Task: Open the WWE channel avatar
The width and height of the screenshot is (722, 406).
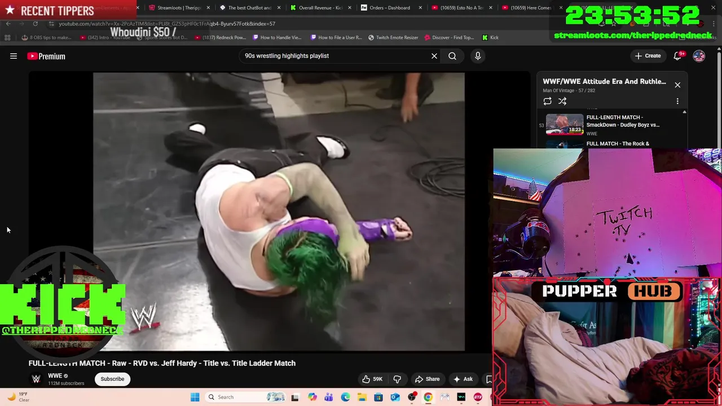Action: pyautogui.click(x=36, y=379)
